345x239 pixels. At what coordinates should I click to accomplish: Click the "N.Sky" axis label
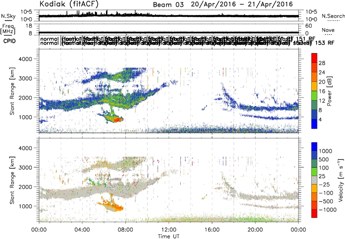click(x=8, y=16)
